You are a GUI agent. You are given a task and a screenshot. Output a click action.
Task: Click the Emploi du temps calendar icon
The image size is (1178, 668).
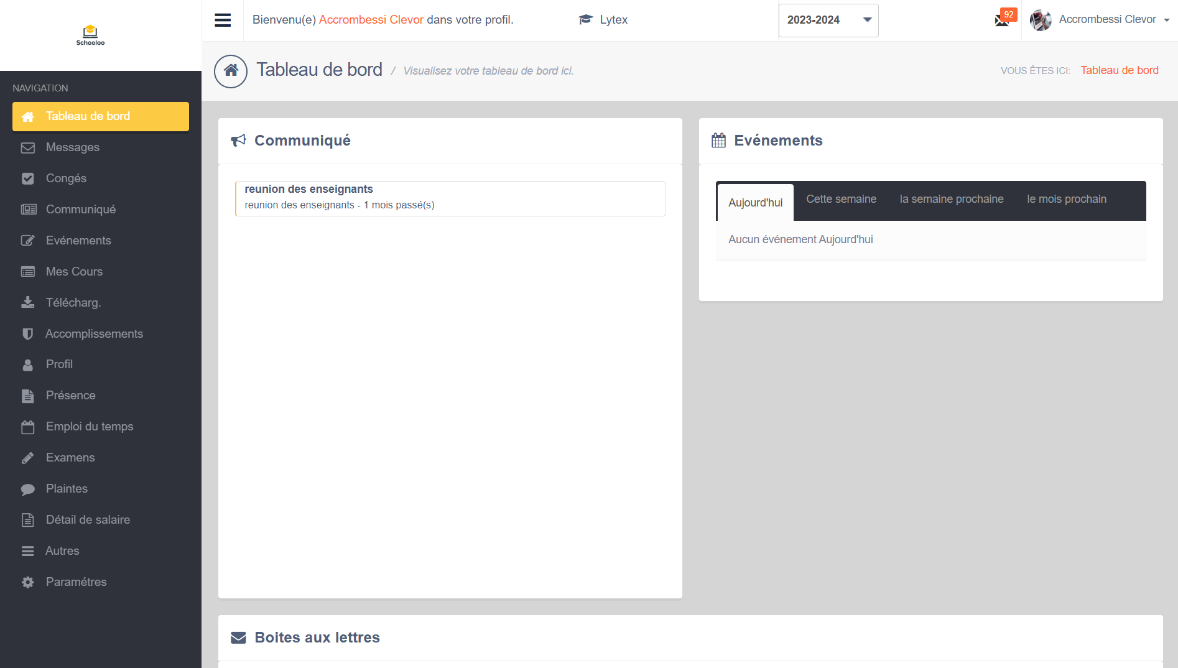[x=28, y=427]
